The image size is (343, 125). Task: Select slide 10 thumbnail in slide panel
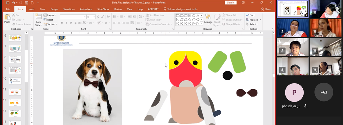coord(15,81)
